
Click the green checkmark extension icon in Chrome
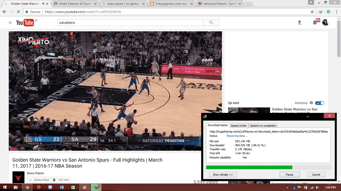pos(328,12)
